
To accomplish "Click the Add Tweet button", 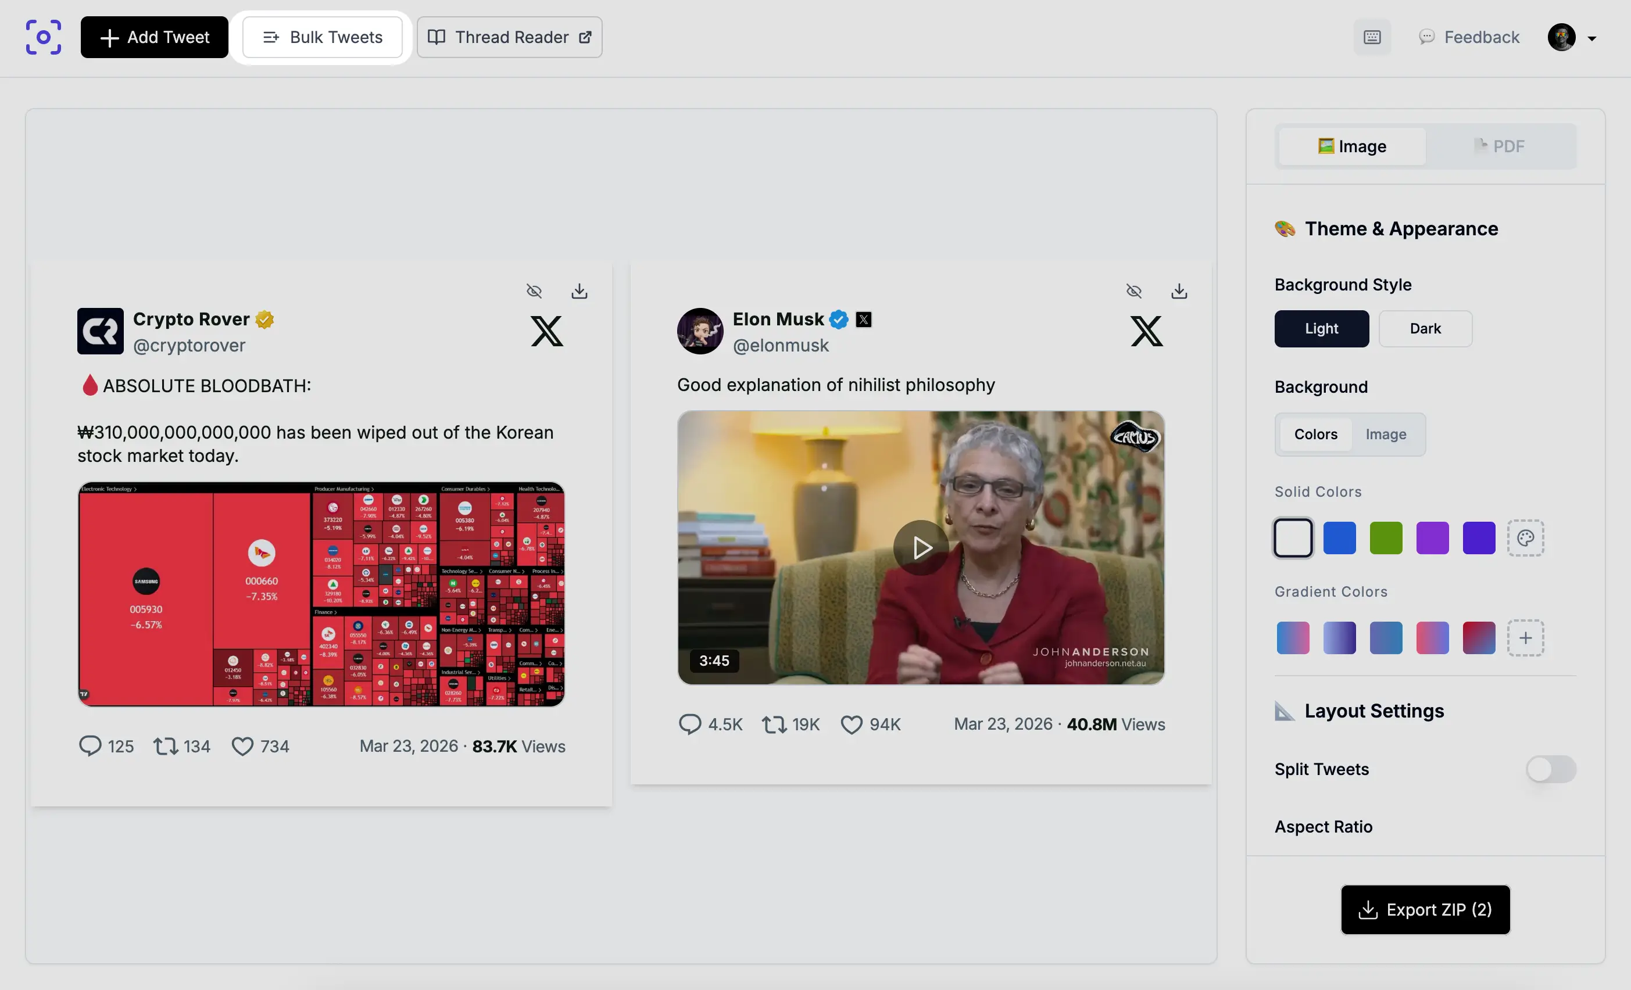I will 154,37.
